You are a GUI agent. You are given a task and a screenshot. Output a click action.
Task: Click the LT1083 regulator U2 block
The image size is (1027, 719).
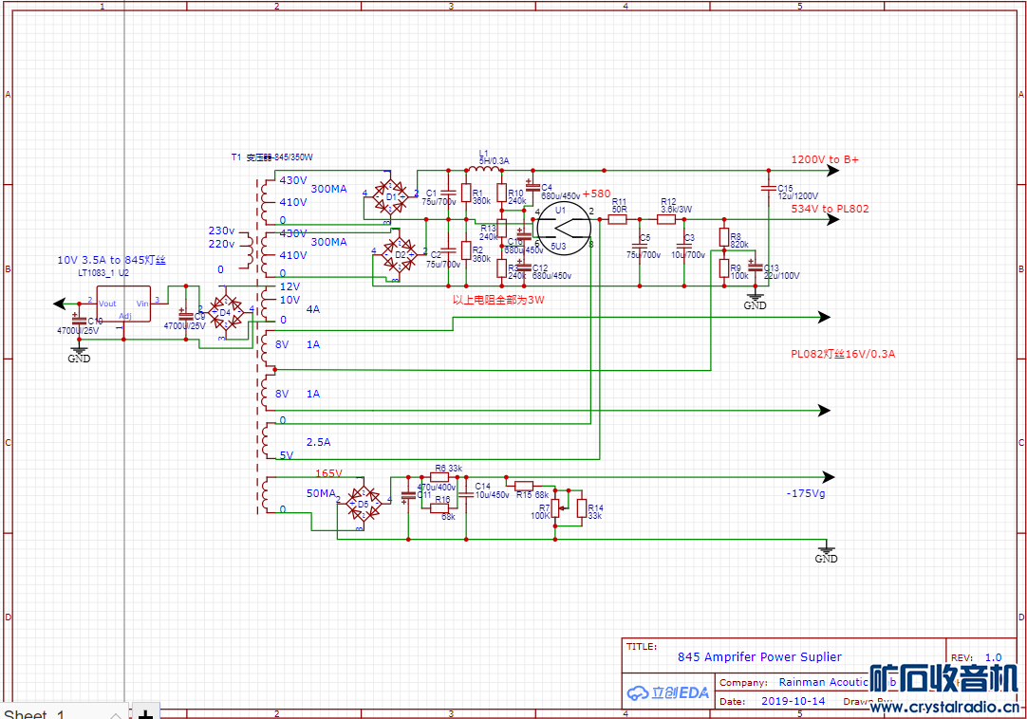[123, 304]
